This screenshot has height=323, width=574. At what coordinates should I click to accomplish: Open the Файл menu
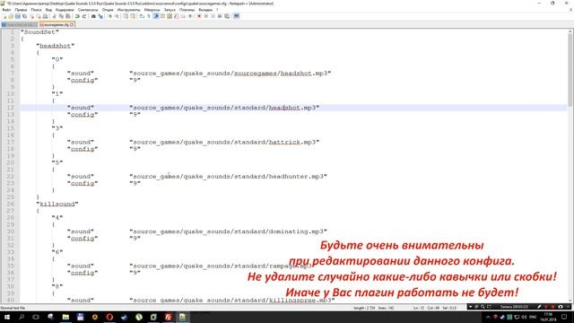pyautogui.click(x=6, y=10)
